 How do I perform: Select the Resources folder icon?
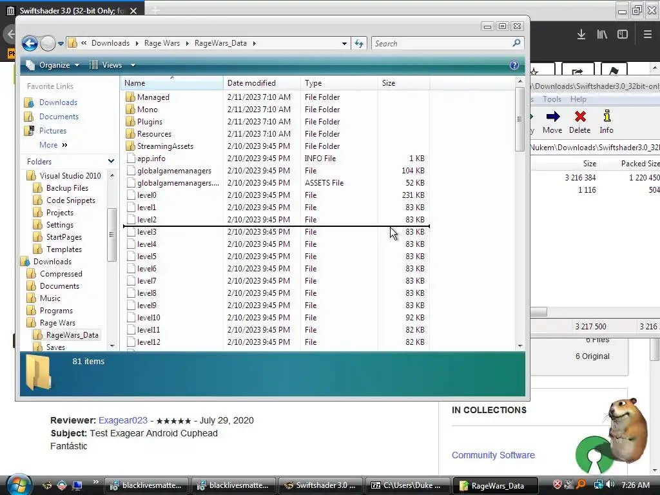click(x=130, y=133)
